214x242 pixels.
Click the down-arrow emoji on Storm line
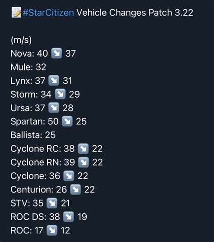point(60,94)
